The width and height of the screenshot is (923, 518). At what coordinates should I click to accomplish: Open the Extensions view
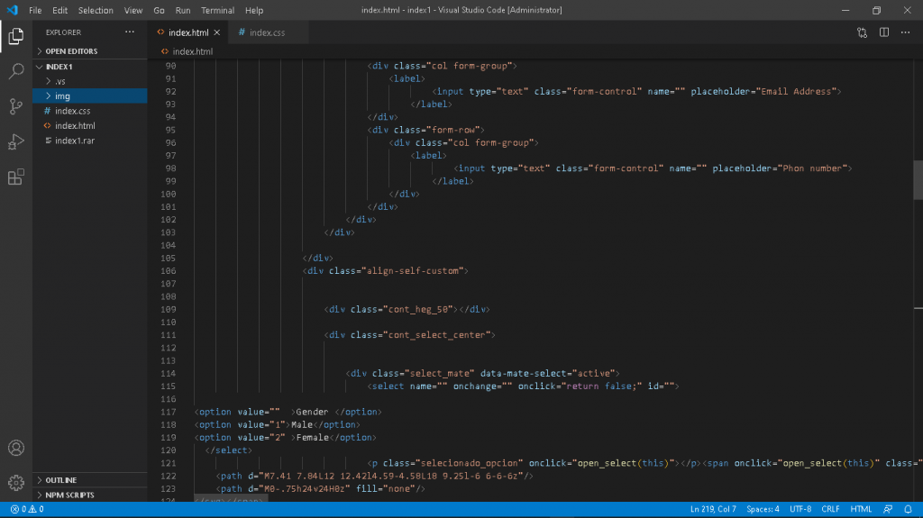point(16,177)
